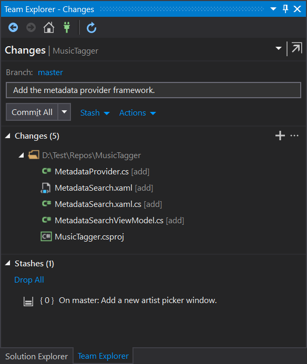The image size is (307, 364).
Task: Select the Team Explorer tab
Action: coord(103,356)
